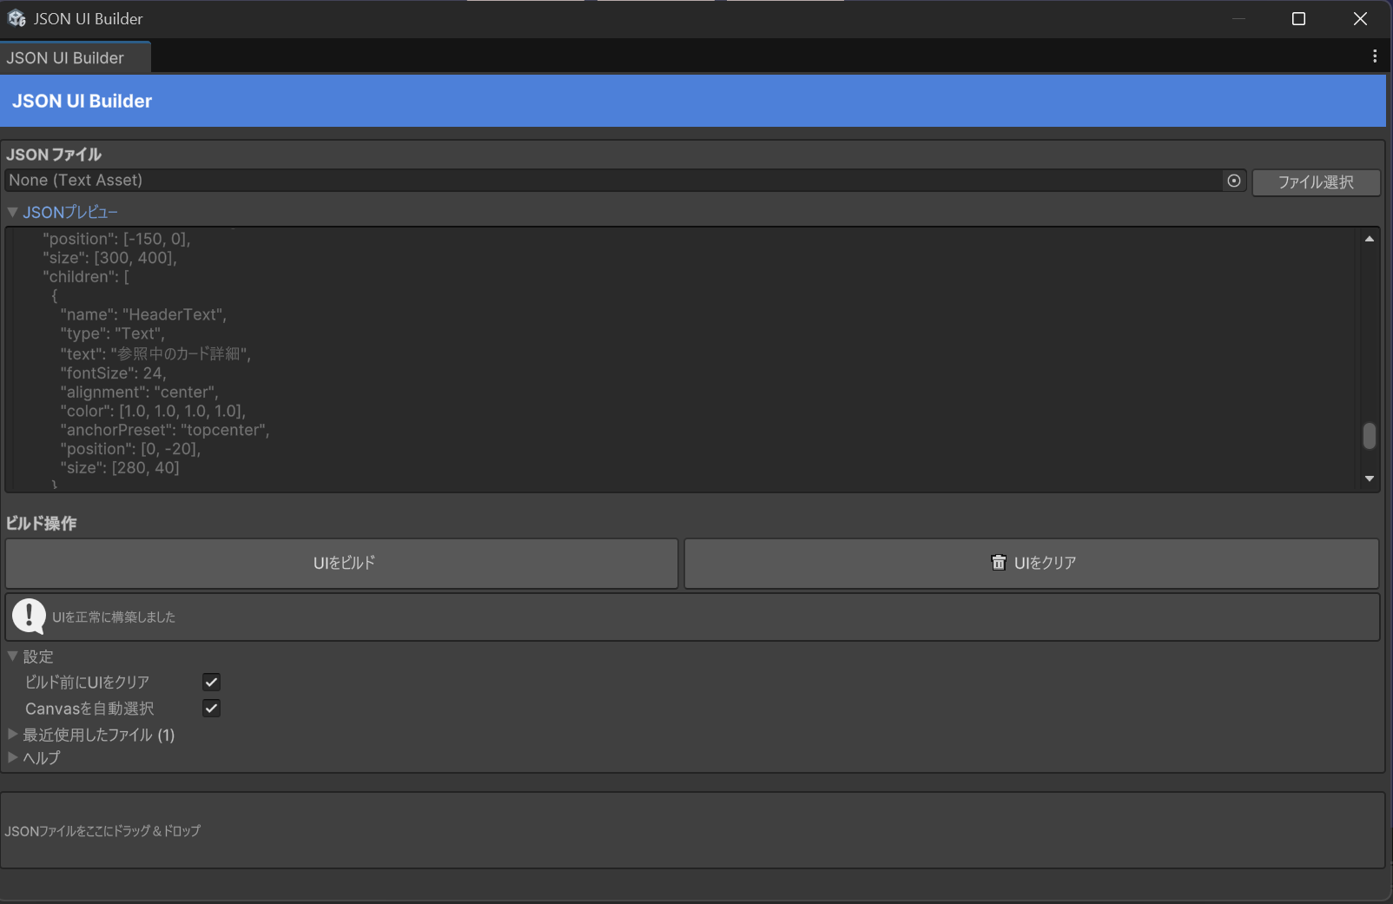The image size is (1393, 904).
Task: Click the trash icon on UIをクリア
Action: click(x=999, y=563)
